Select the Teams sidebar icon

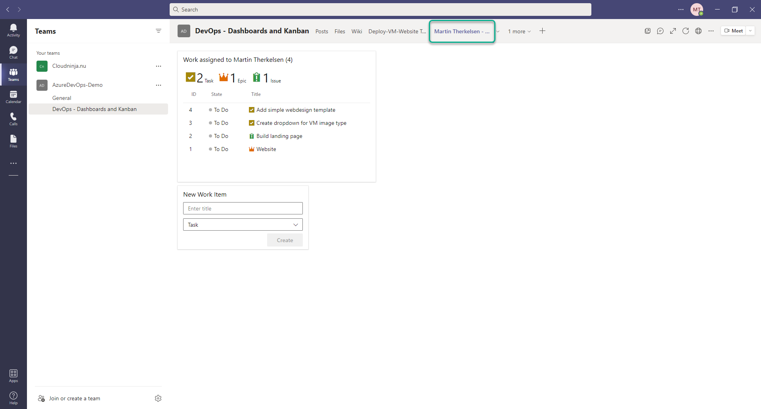[13, 75]
